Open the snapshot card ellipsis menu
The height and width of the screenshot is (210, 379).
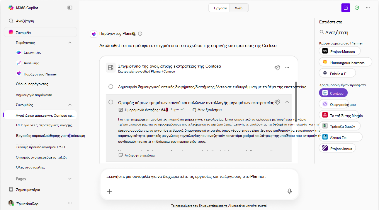point(287,68)
